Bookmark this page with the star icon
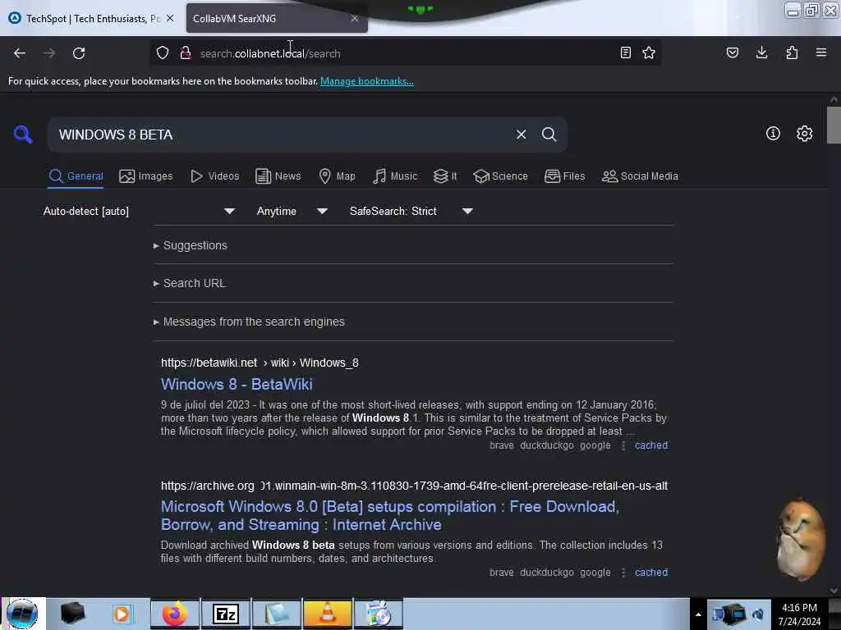 click(x=649, y=52)
